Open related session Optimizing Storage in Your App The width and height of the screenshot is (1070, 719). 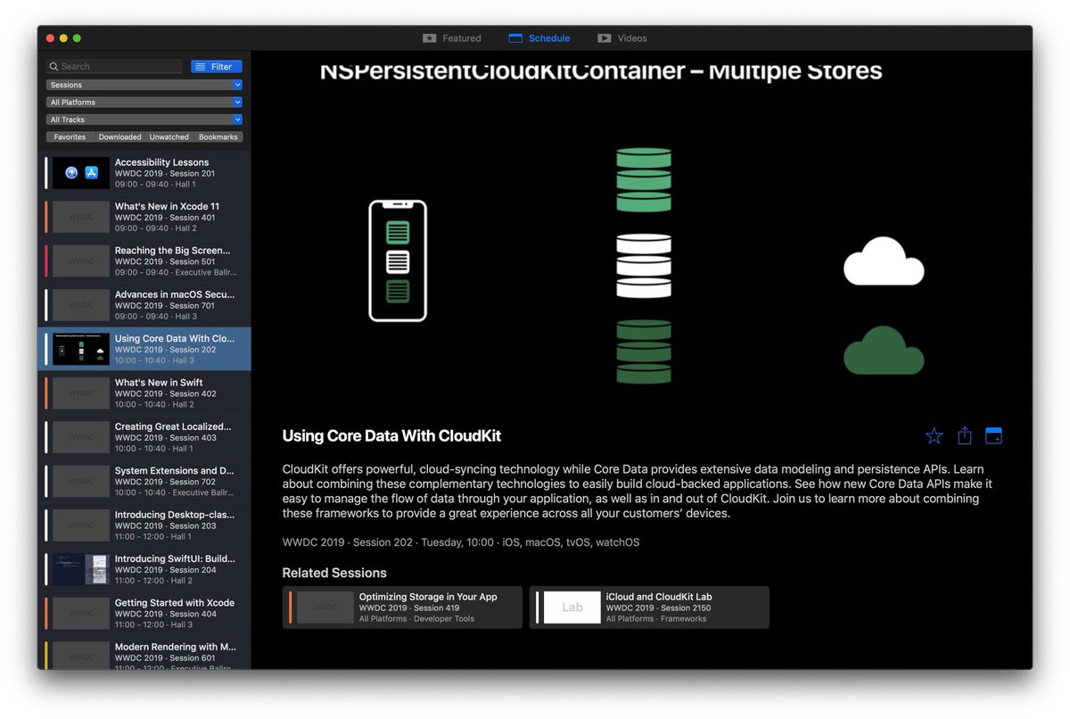click(x=402, y=607)
